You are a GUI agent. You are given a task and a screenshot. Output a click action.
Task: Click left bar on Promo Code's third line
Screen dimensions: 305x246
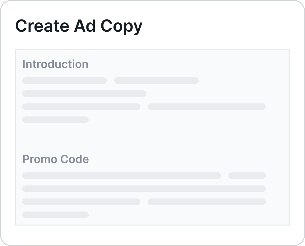[x=81, y=202]
